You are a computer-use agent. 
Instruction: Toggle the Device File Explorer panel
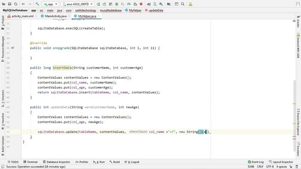298,122
